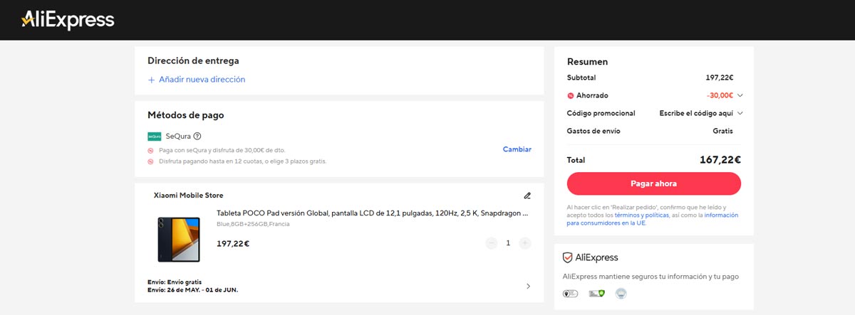Open the POCO Pad tablet thumbnail
This screenshot has width=855, height=315.
click(179, 240)
